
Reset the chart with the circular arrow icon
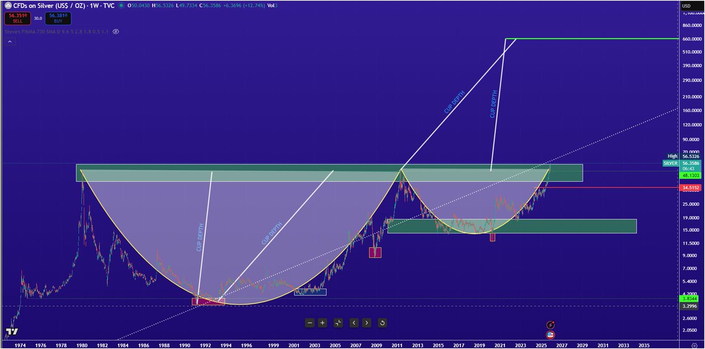383,323
